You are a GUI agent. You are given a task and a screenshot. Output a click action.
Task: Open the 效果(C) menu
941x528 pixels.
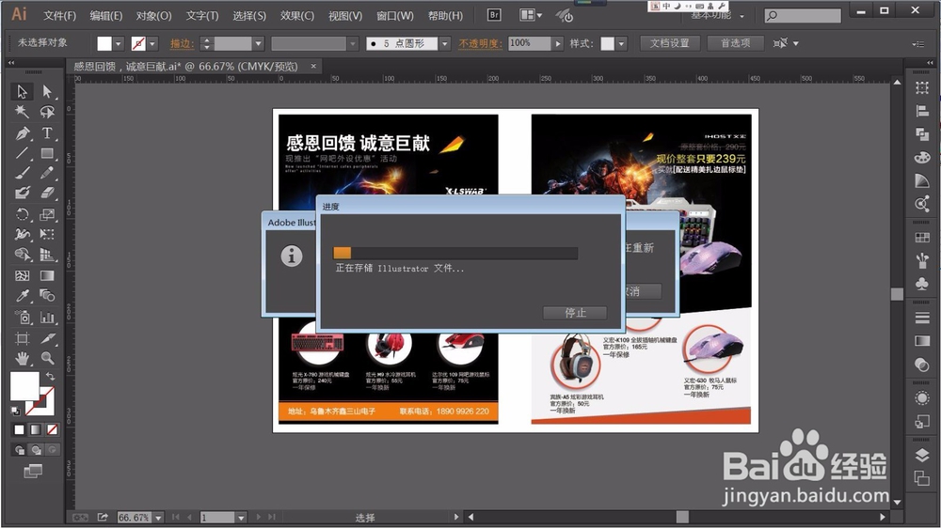(x=297, y=16)
